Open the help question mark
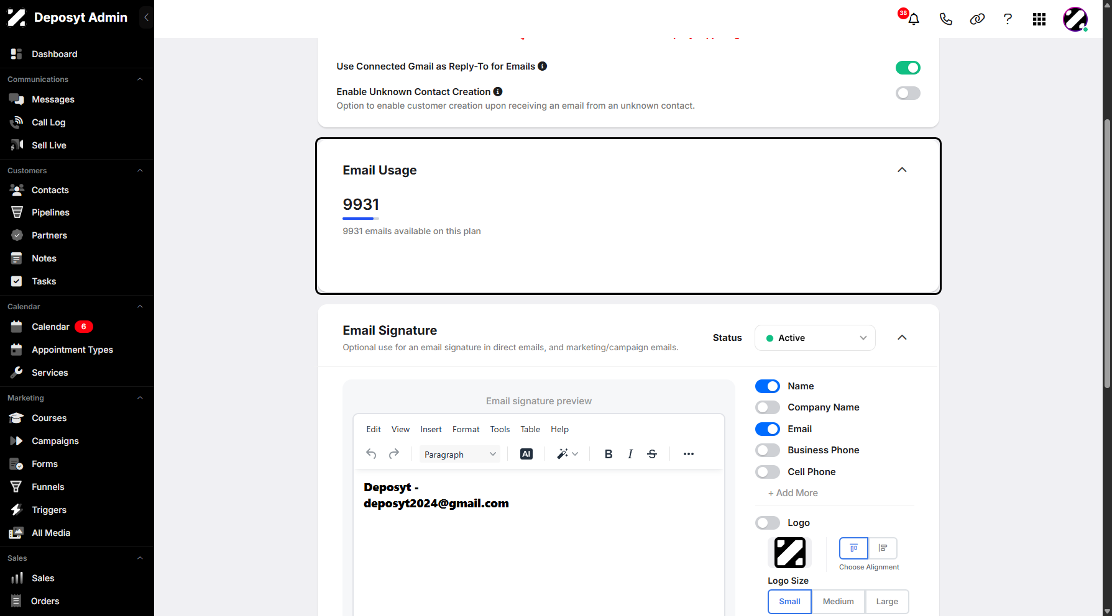 tap(1008, 19)
